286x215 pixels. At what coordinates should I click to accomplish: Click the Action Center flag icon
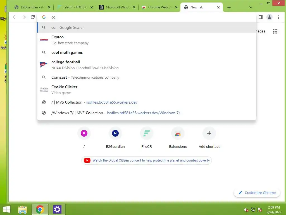point(260,210)
